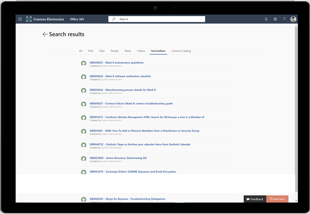This screenshot has height=214, width=310.
Task: Click the Feedback button
Action: (x=255, y=199)
